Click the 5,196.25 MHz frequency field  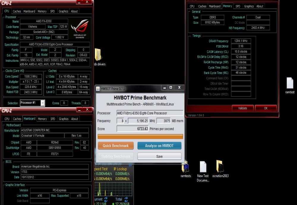coord(138,121)
